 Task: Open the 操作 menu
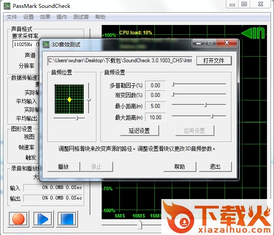tap(62, 17)
